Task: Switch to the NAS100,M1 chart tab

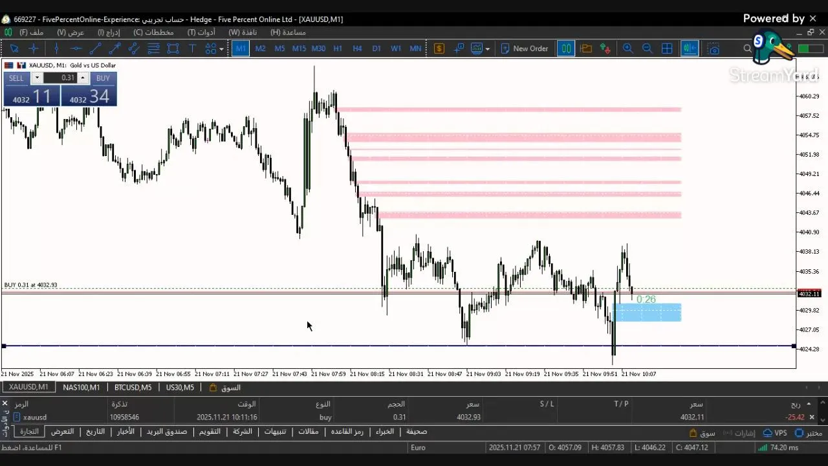Action: 82,388
